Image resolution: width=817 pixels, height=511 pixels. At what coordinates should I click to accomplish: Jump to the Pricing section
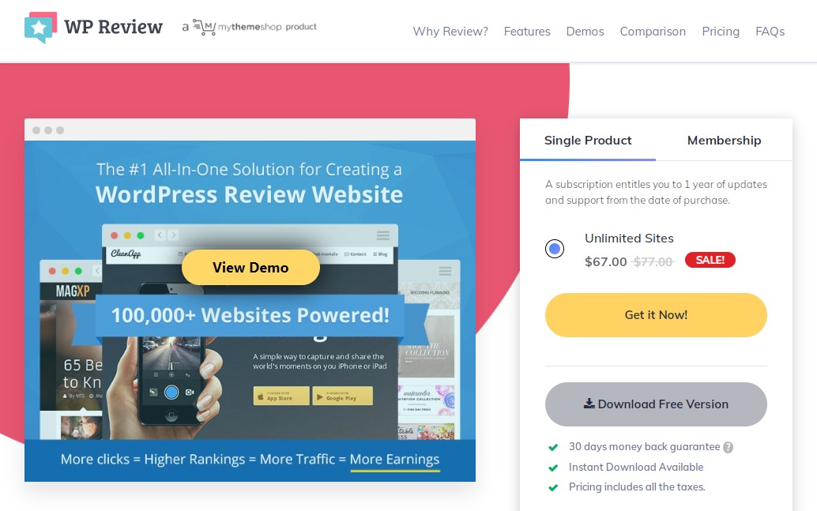click(x=721, y=32)
